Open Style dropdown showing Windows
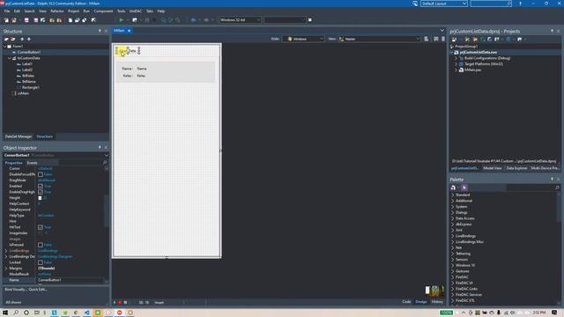This screenshot has height=317, width=564. (x=303, y=39)
